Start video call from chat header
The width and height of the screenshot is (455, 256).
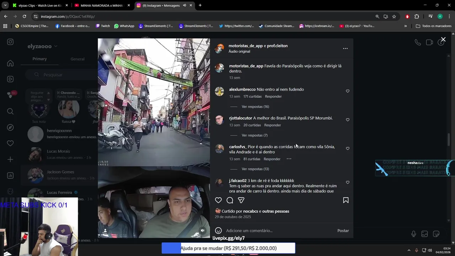[429, 42]
